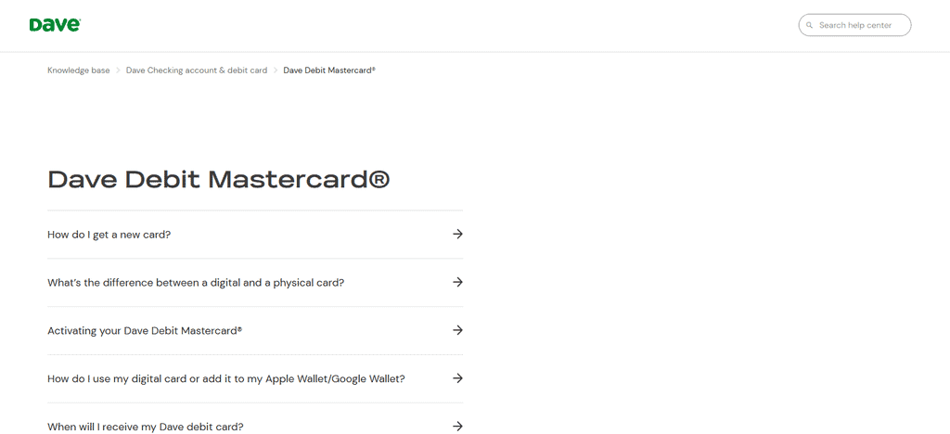This screenshot has height=434, width=950.
Task: Click arrow beside 'When will I receive' question
Action: tap(457, 427)
